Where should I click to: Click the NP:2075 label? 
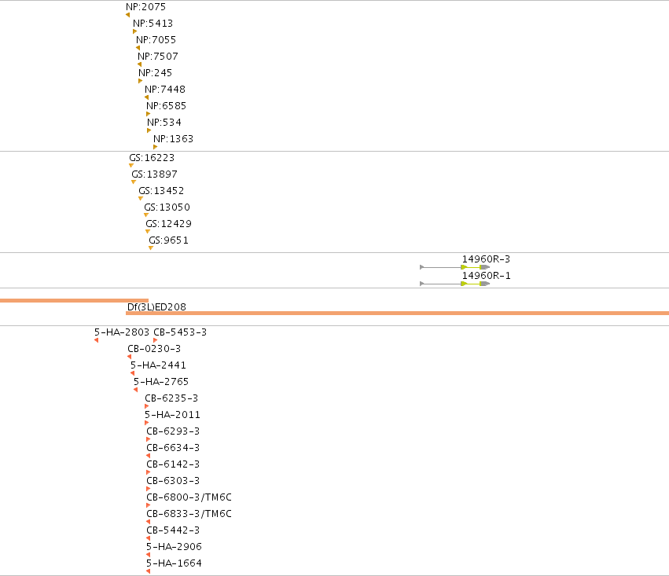click(x=145, y=7)
